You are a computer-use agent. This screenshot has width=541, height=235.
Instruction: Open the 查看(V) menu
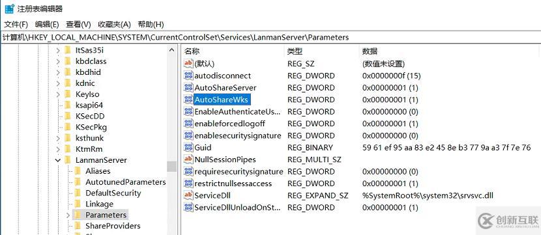click(x=78, y=25)
